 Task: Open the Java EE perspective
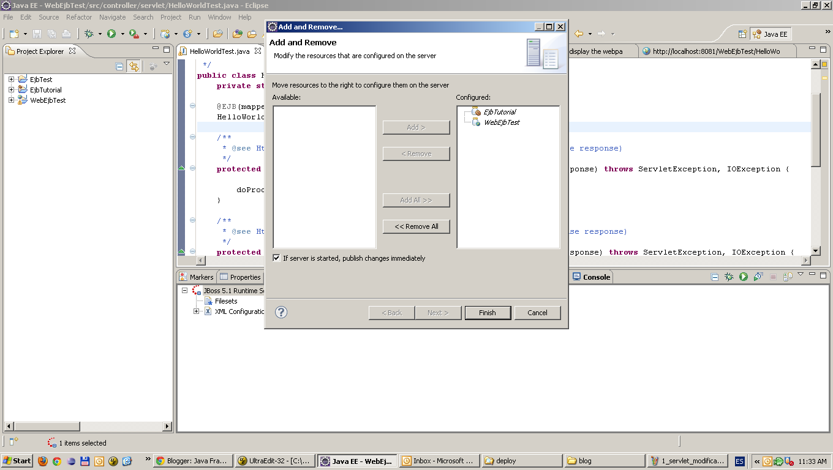pyautogui.click(x=770, y=34)
